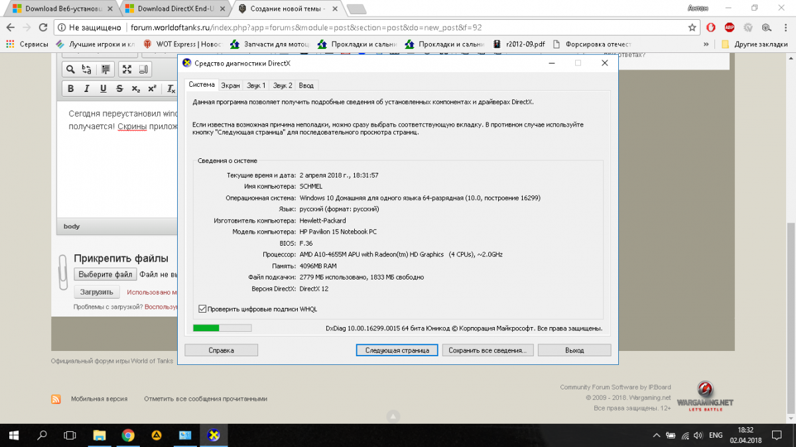Open the Opera extension icon in Chrome
This screenshot has width=796, height=447.
710,28
